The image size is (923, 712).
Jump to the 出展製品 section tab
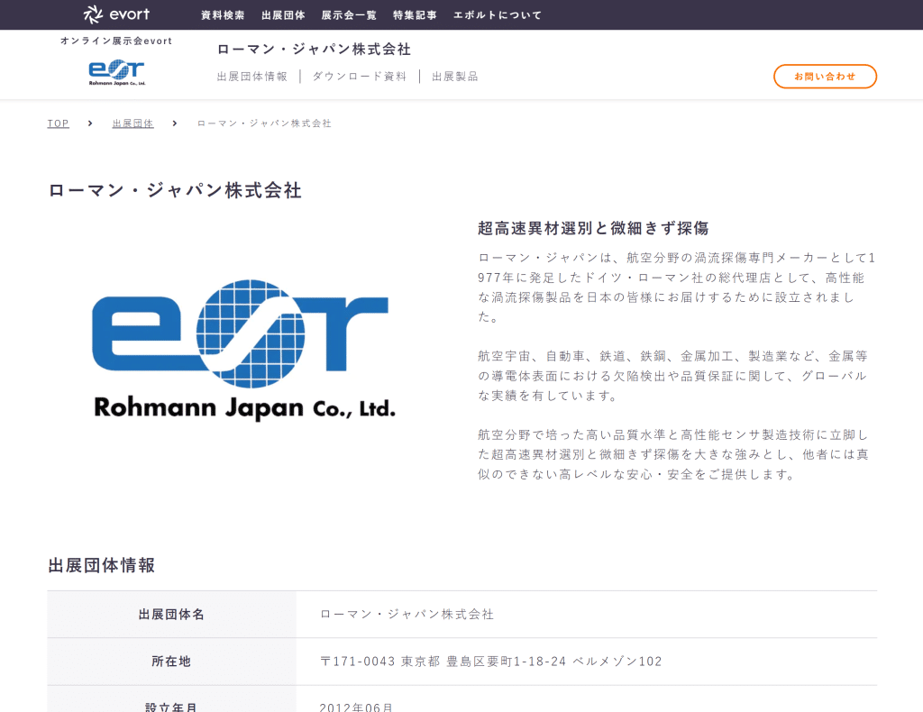tap(455, 77)
